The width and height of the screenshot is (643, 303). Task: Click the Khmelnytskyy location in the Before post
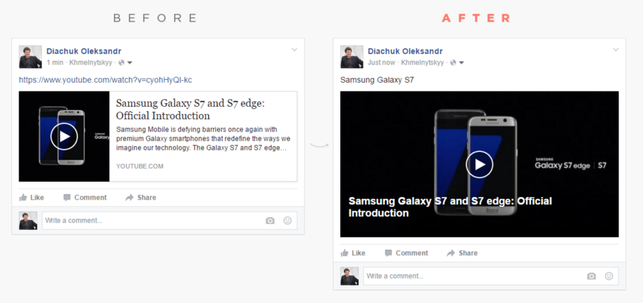[x=90, y=63]
